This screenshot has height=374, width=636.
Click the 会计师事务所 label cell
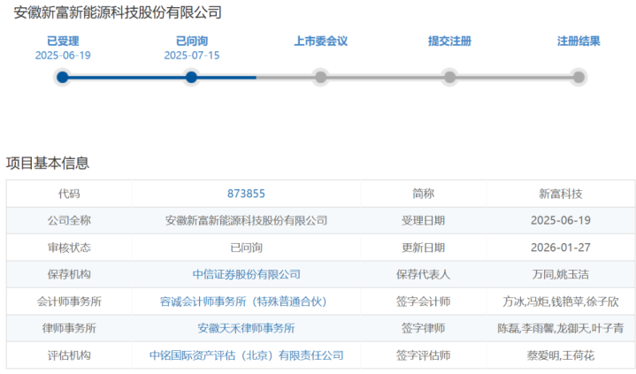click(x=69, y=301)
